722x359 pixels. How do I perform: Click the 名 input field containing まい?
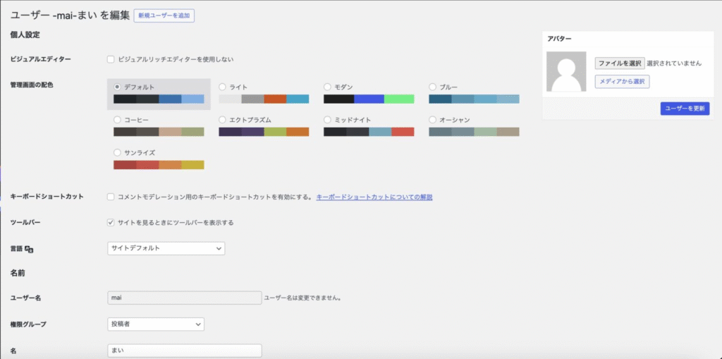(184, 351)
